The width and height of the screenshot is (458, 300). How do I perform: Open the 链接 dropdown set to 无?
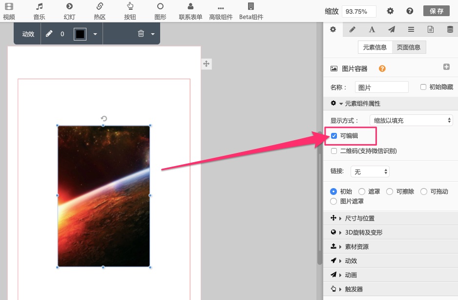370,171
